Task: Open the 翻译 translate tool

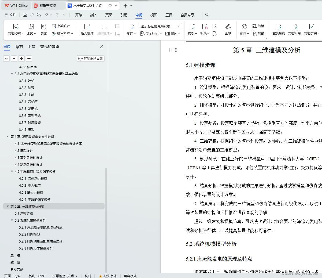Action: [x=244, y=30]
